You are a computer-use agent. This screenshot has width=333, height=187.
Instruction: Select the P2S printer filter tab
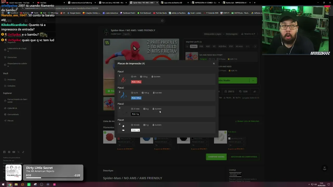tap(201, 46)
